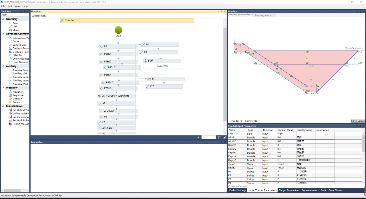This screenshot has height=199, width=366.
Task: Pick the Surface Link tool
Action: [x=19, y=45]
